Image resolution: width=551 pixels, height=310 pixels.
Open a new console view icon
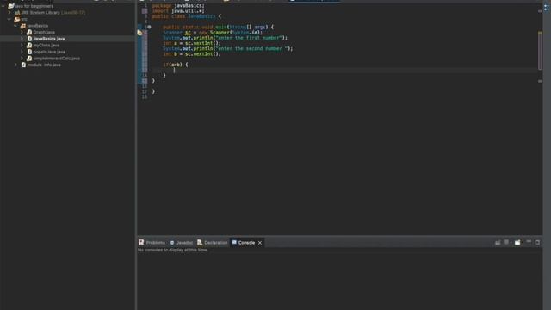tap(517, 242)
